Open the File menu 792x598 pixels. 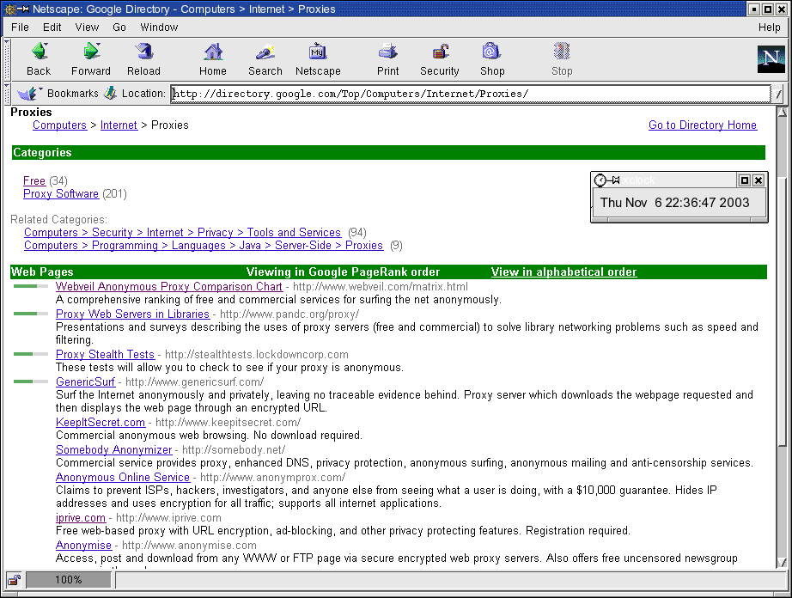click(x=21, y=27)
